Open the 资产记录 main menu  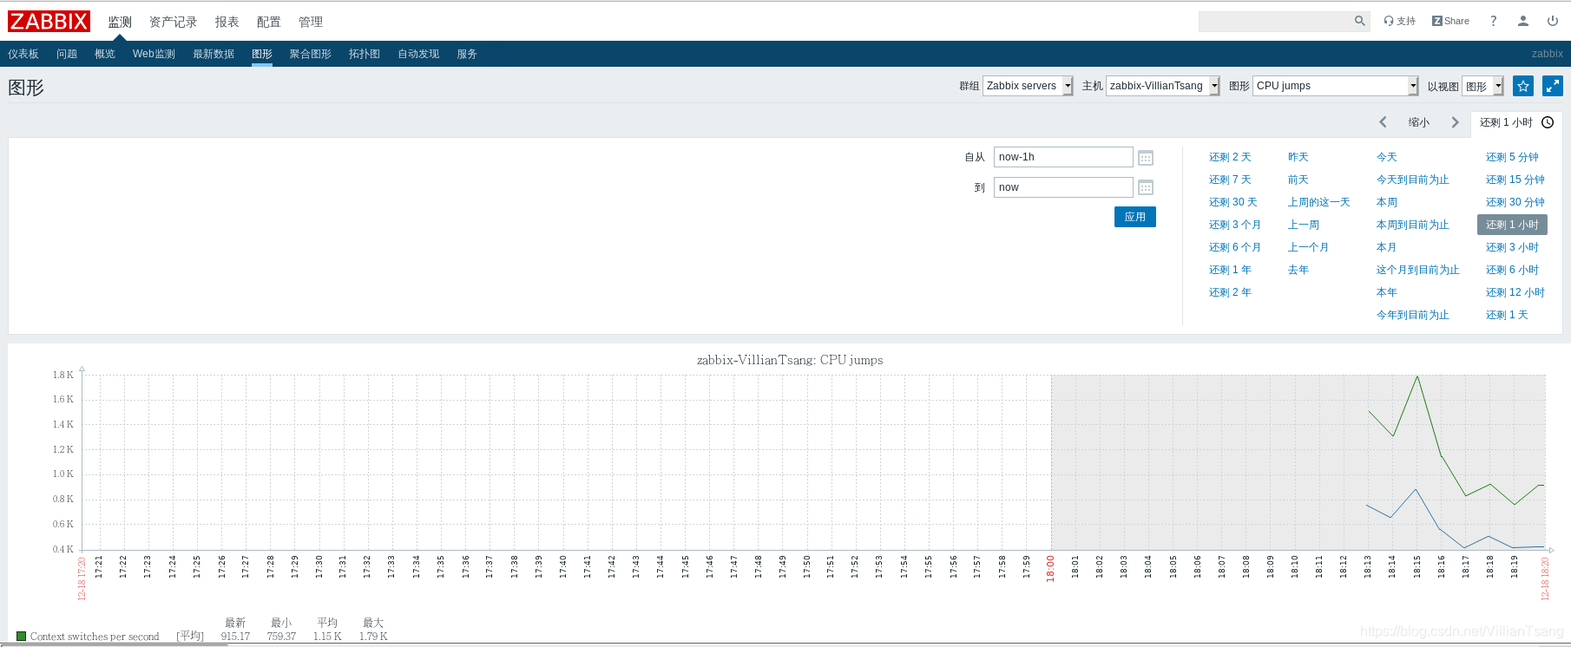[x=173, y=22]
